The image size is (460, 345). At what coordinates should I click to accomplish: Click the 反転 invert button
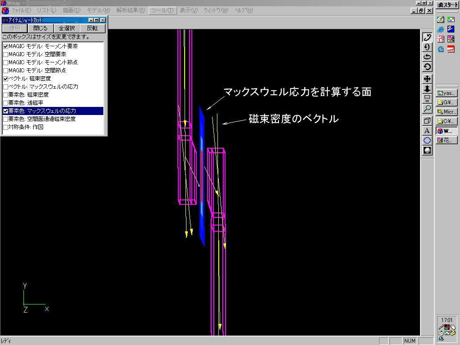93,28
